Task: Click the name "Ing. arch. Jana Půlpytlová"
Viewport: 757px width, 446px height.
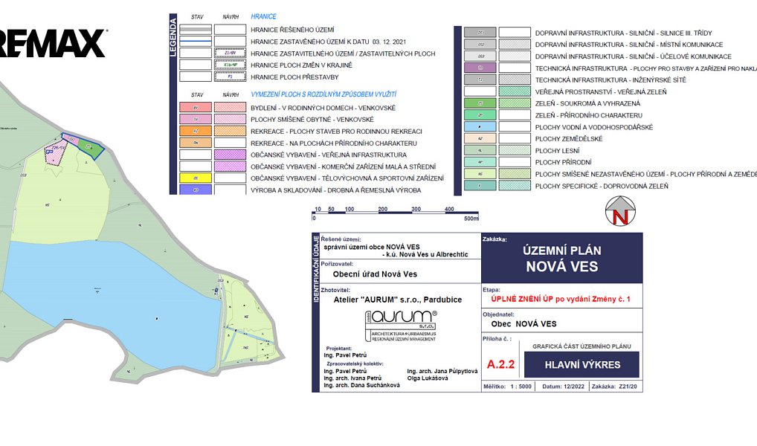Action: (442, 371)
